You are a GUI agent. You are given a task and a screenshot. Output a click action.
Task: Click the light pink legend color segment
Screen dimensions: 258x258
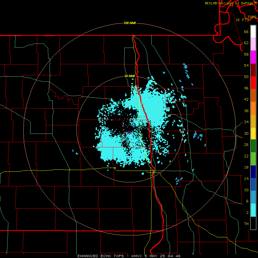pyautogui.click(x=253, y=44)
